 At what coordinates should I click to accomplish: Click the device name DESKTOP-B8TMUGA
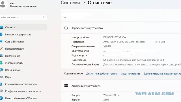point(115,37)
